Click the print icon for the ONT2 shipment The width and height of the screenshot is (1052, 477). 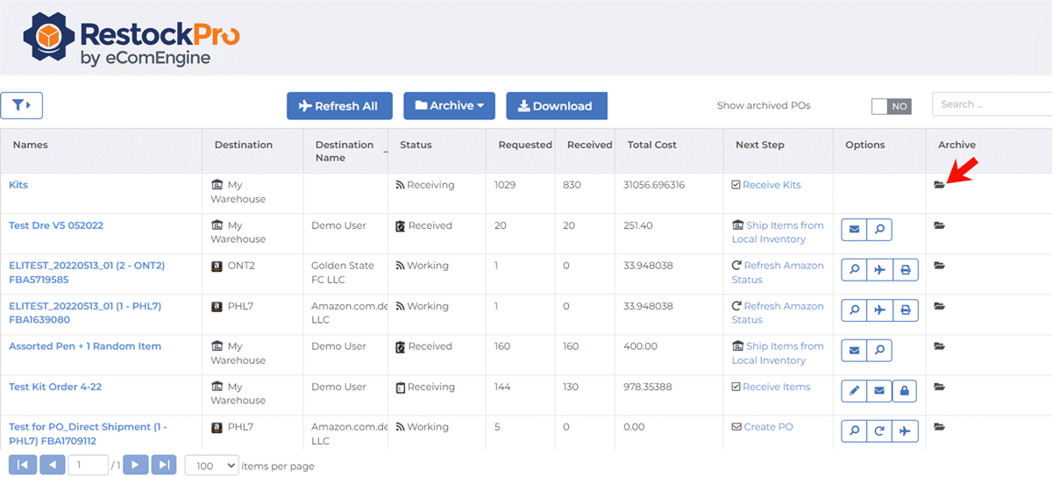(x=906, y=270)
